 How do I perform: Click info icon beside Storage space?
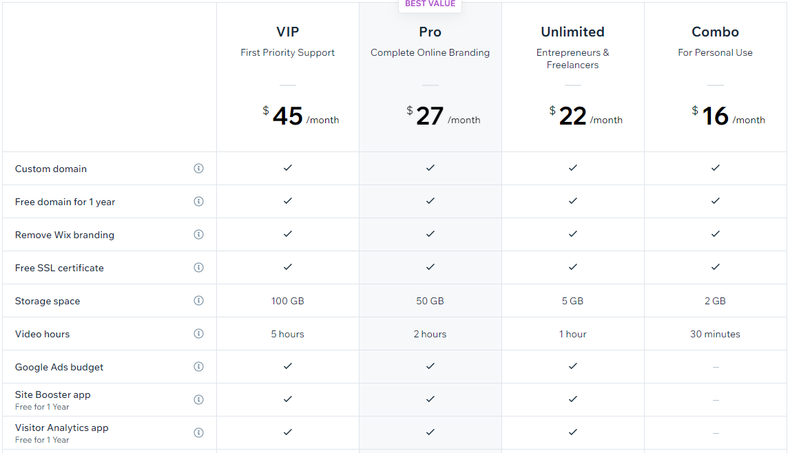coord(198,300)
